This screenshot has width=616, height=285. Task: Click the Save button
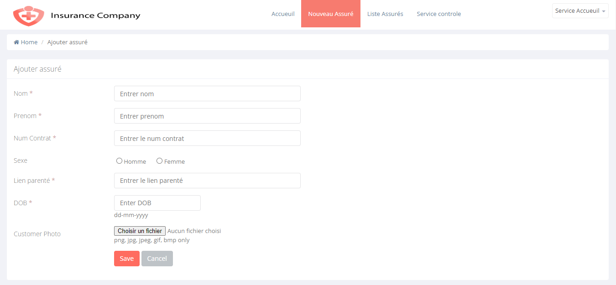click(126, 259)
